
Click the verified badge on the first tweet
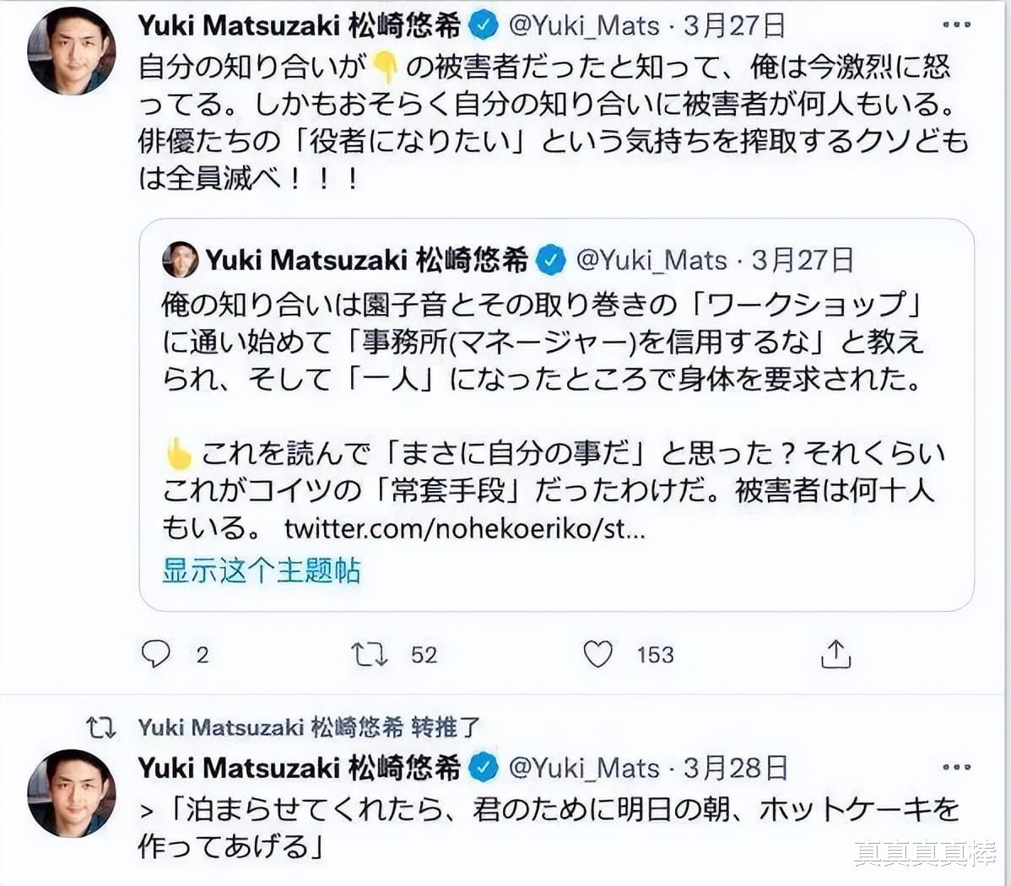pos(484,25)
